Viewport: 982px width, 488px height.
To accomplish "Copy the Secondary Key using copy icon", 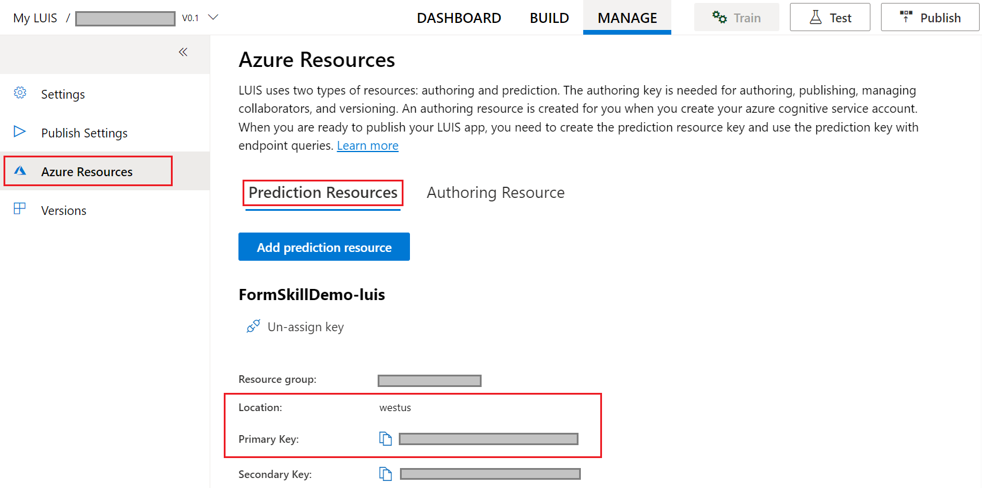I will [x=385, y=474].
